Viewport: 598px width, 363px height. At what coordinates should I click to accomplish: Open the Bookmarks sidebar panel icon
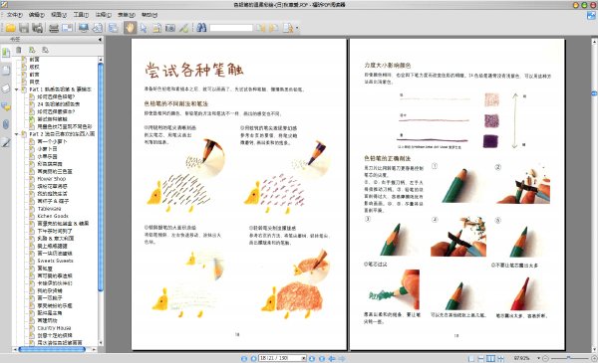[6, 52]
